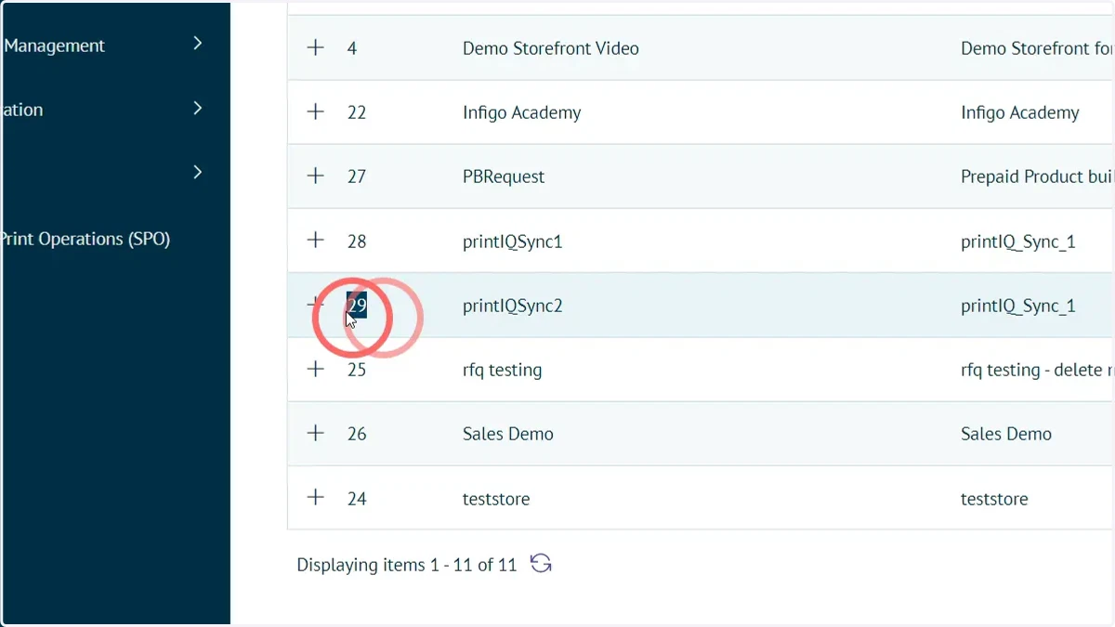Click the Sales Demo name cell
This screenshot has height=627, width=1115.
coord(508,434)
